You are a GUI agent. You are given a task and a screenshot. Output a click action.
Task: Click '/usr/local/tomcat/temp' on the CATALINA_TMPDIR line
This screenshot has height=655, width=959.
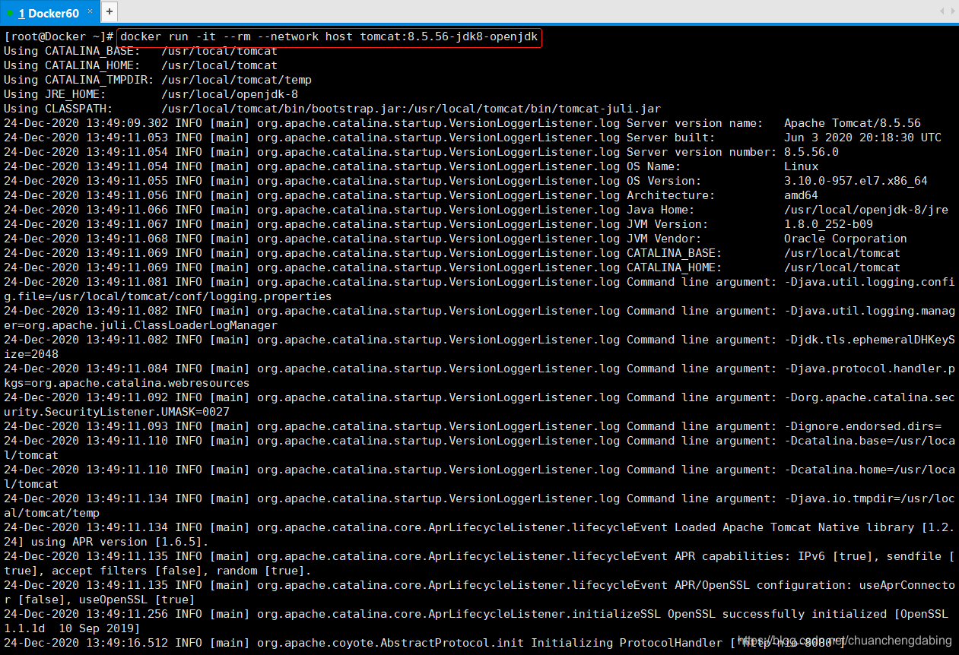[237, 80]
